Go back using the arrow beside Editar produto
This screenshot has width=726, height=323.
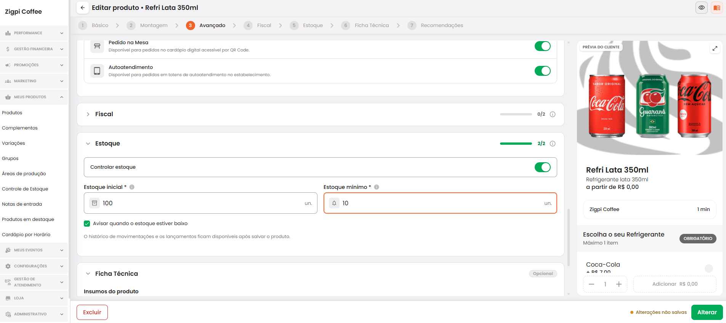pos(83,8)
